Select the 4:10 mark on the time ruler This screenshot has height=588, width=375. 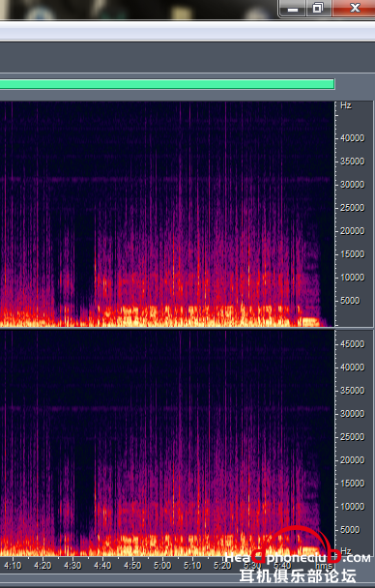13,566
